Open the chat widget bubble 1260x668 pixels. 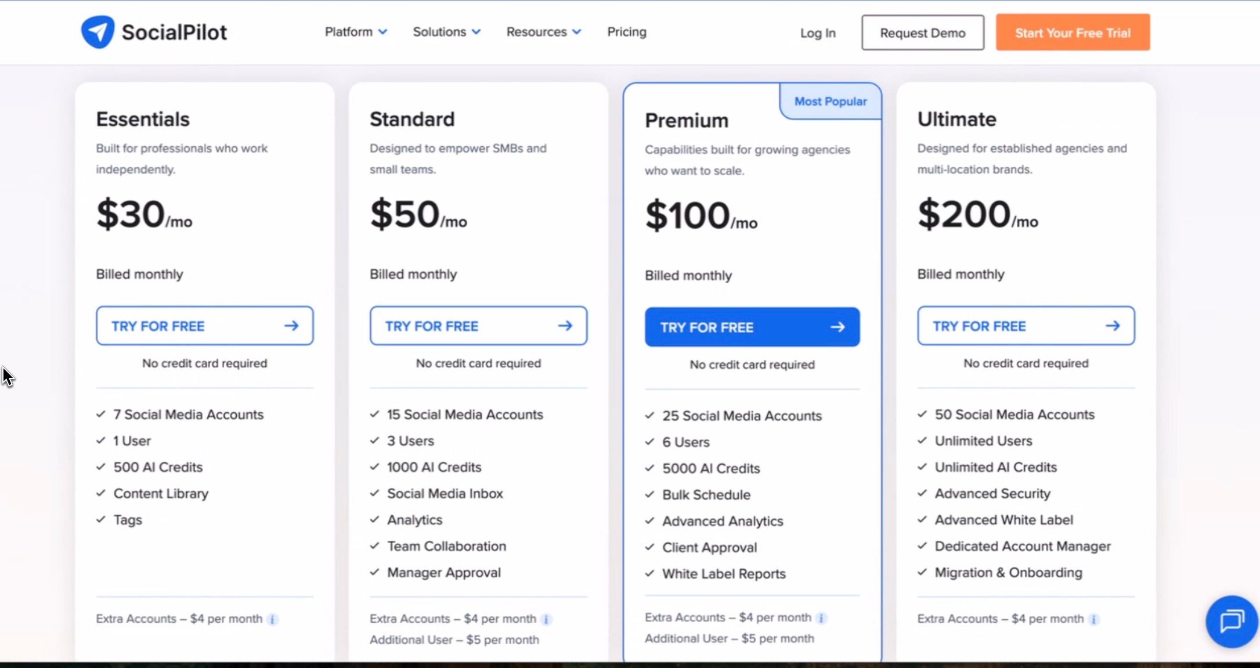pos(1232,621)
